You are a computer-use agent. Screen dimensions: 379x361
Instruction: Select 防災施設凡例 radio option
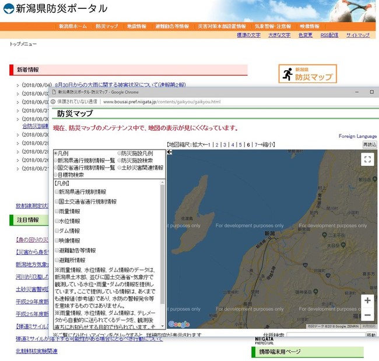[x=119, y=153]
